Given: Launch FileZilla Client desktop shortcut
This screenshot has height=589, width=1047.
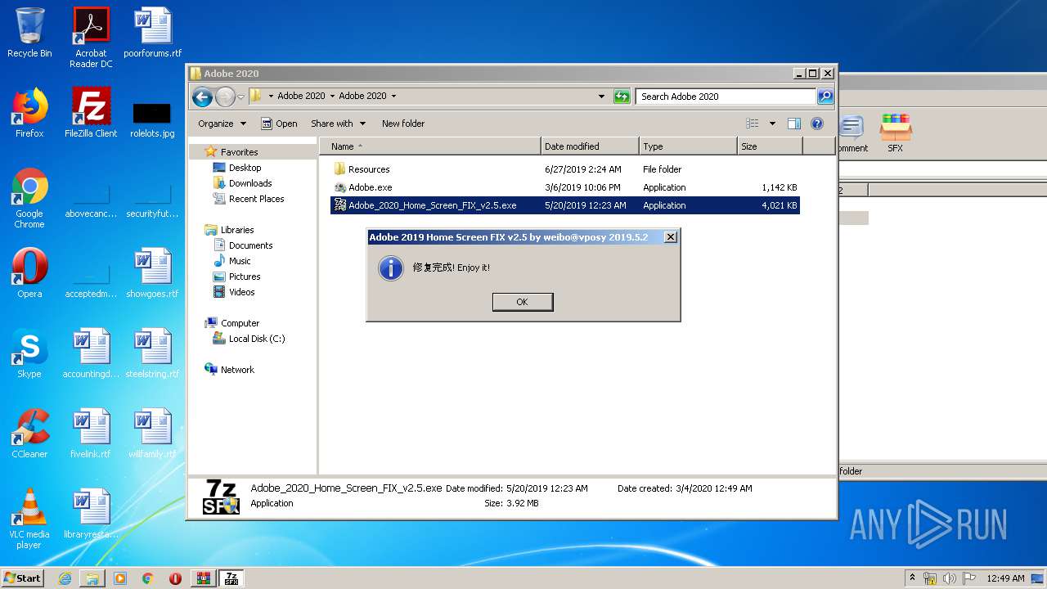Looking at the screenshot, I should point(91,113).
